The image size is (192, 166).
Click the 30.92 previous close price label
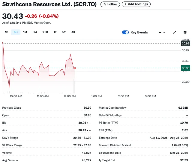point(185,44)
